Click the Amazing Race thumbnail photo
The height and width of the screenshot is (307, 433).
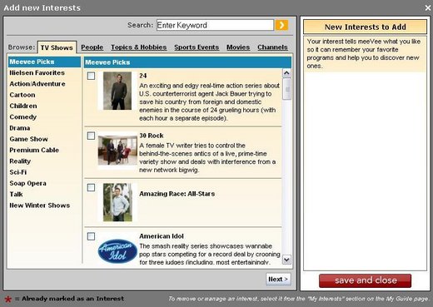coord(117,202)
